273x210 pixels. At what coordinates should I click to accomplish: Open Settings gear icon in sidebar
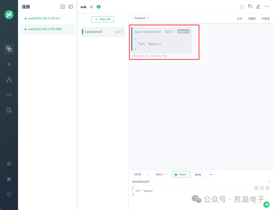9,164
